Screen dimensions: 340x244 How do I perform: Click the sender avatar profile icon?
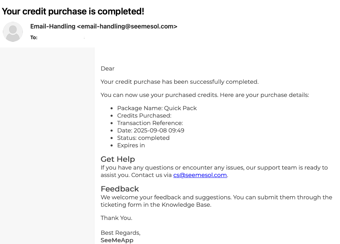(13, 32)
